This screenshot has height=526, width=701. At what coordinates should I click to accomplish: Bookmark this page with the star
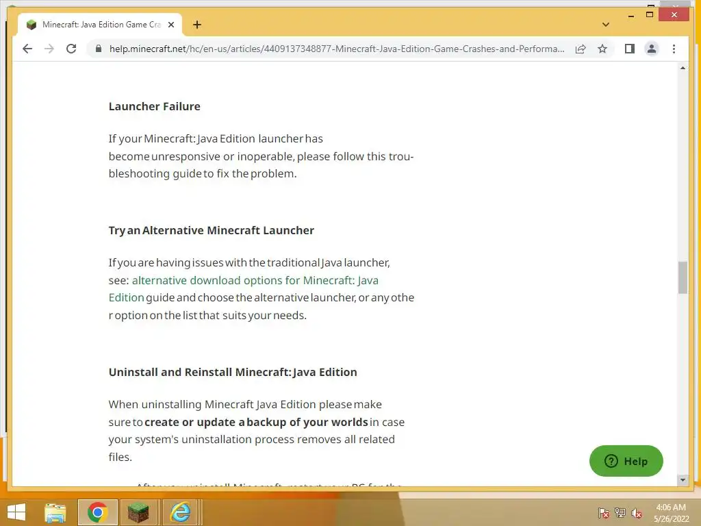602,49
